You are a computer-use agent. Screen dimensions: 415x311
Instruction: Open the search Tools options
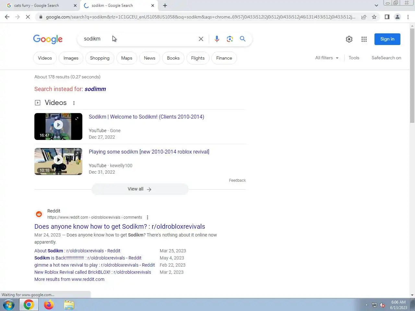click(x=354, y=58)
